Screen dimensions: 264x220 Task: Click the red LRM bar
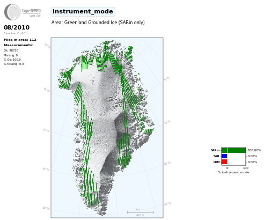pos(224,162)
